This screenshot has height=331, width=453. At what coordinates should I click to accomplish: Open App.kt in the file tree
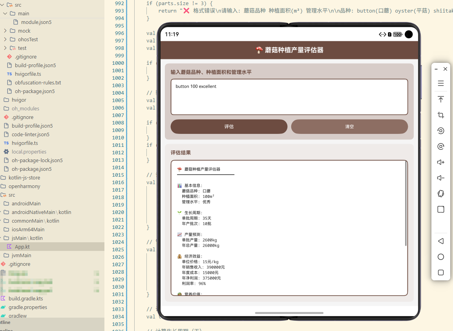(x=22, y=247)
